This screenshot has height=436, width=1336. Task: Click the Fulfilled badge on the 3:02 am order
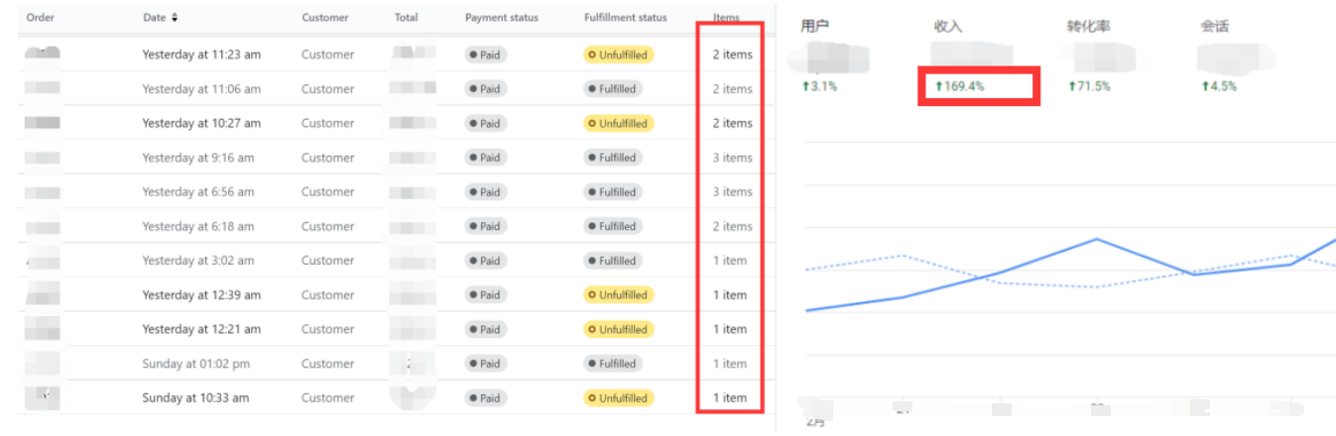(613, 261)
